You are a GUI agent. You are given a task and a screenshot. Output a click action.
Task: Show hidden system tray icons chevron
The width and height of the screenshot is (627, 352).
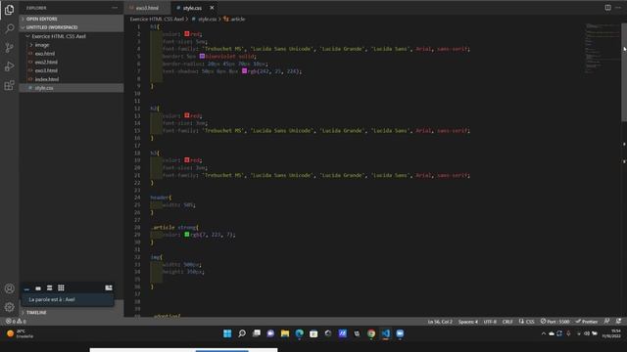(543, 333)
